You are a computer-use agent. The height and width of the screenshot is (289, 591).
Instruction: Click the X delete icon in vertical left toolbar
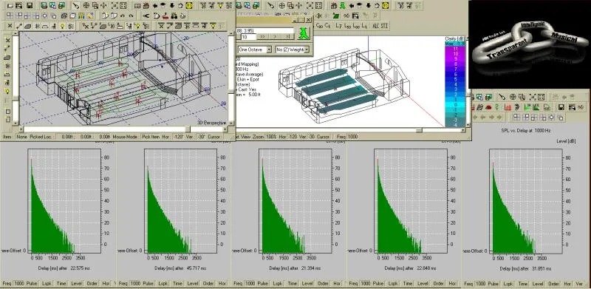point(7,40)
